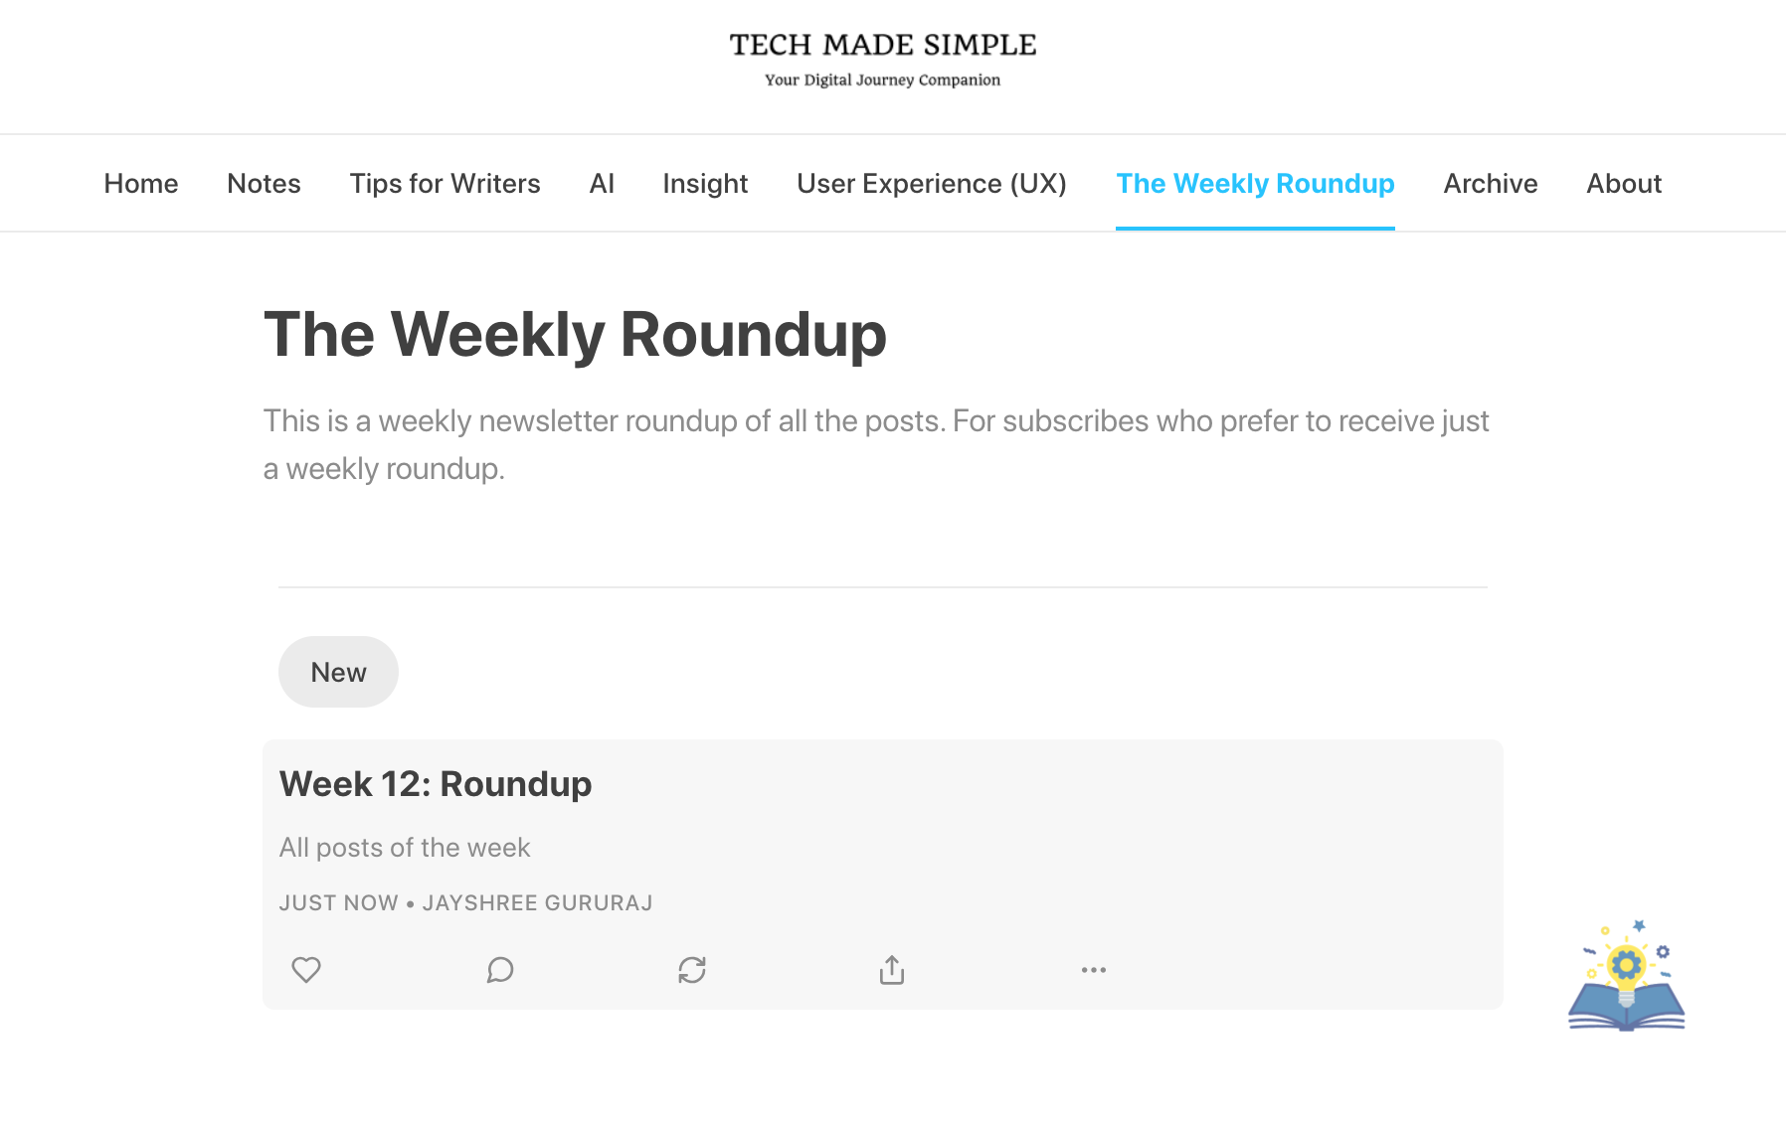Image resolution: width=1786 pixels, height=1125 pixels.
Task: Open the Notes tab
Action: pyautogui.click(x=264, y=184)
